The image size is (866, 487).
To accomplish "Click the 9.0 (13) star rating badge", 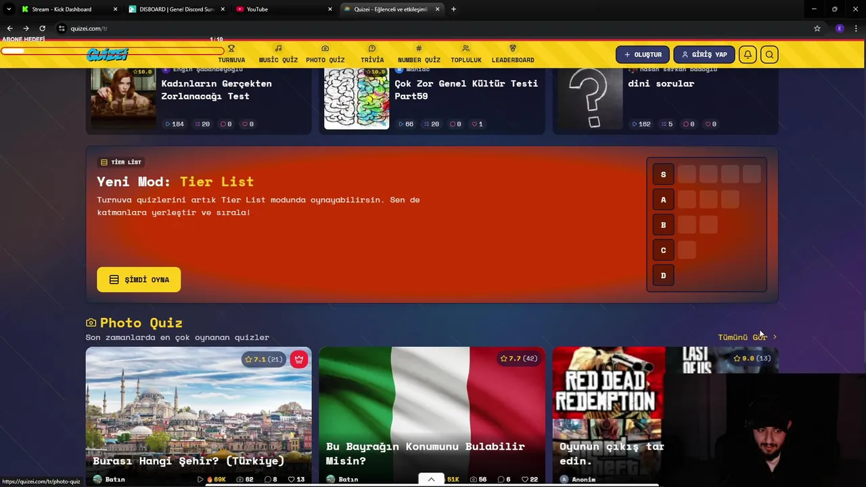I will pyautogui.click(x=752, y=358).
